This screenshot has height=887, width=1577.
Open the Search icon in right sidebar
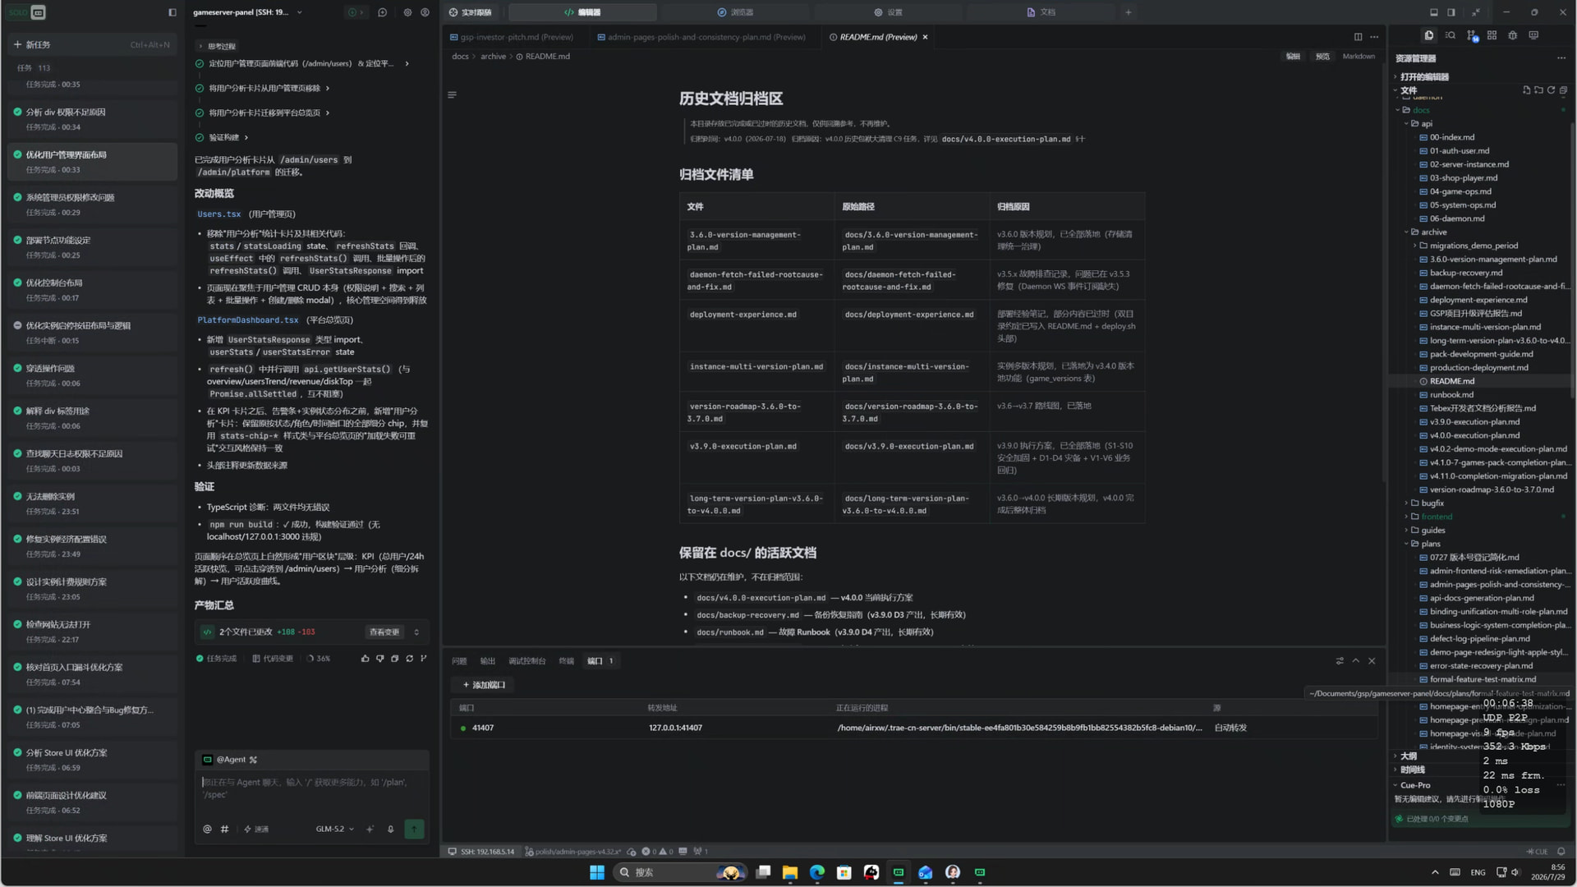(x=1451, y=35)
